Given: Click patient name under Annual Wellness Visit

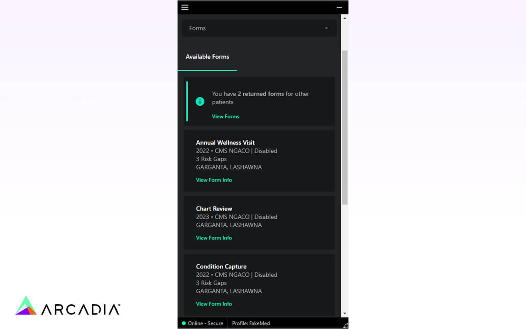Looking at the screenshot, I should pos(229,167).
